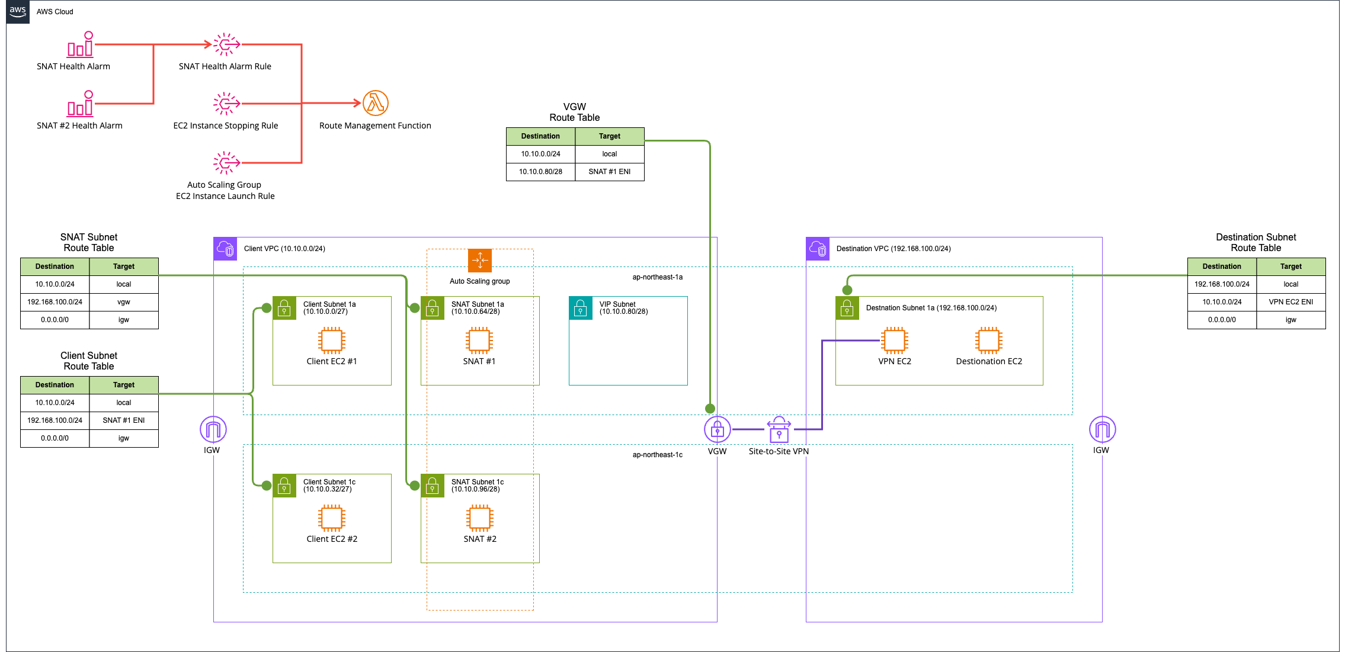Select the VPN EC2 ENI target cell

tap(1291, 302)
